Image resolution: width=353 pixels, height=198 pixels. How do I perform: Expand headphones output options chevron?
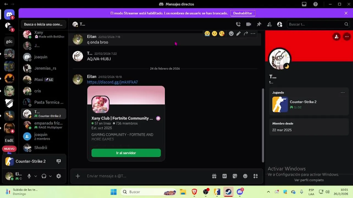click(x=50, y=176)
